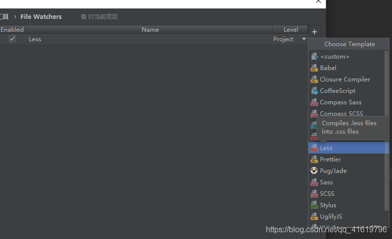
Task: Choose the Babel template
Action: [347, 68]
